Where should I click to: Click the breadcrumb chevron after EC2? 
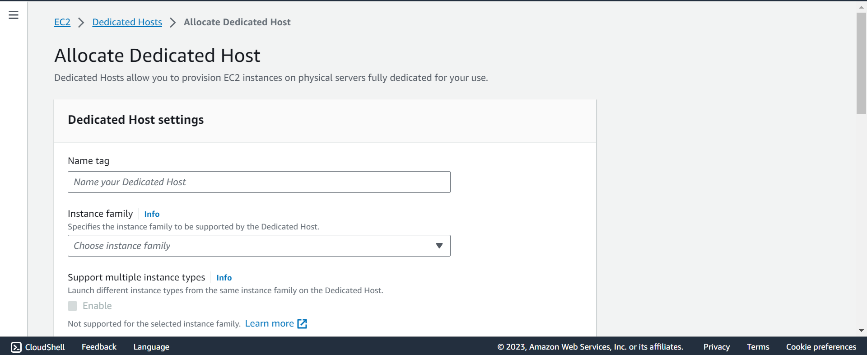81,23
